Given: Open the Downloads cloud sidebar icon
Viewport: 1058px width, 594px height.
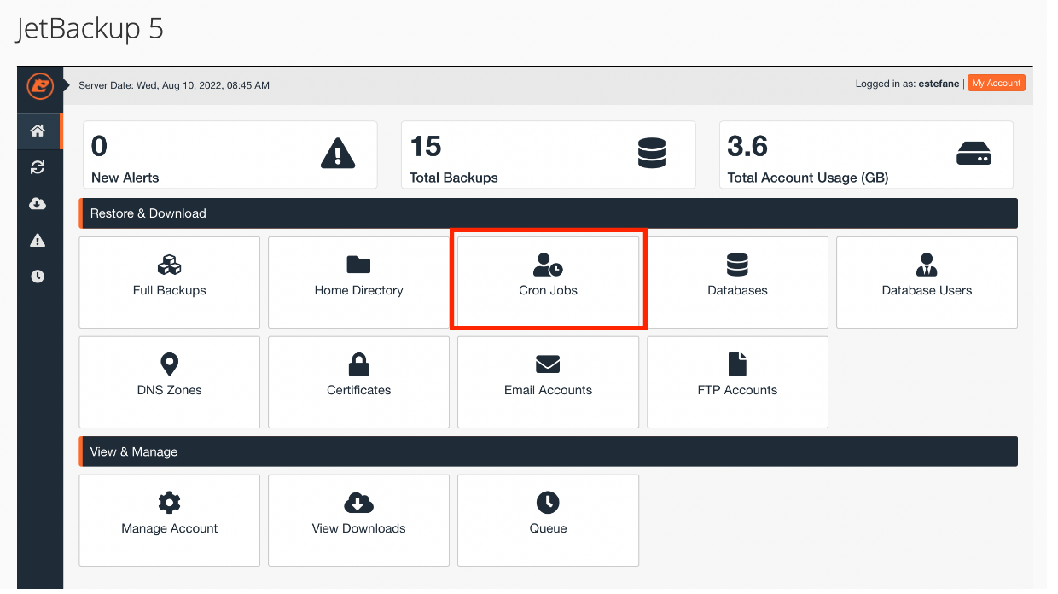Looking at the screenshot, I should point(38,204).
